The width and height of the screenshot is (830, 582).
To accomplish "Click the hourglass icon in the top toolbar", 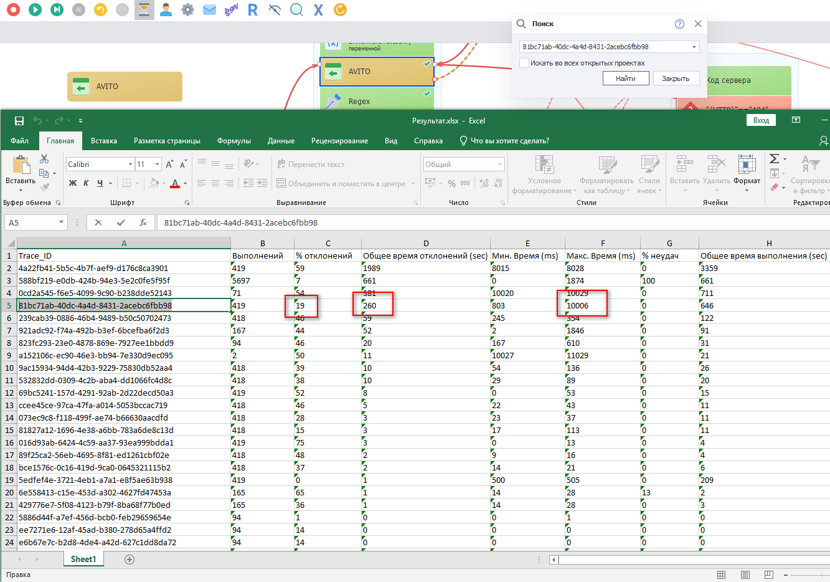I will tap(144, 9).
